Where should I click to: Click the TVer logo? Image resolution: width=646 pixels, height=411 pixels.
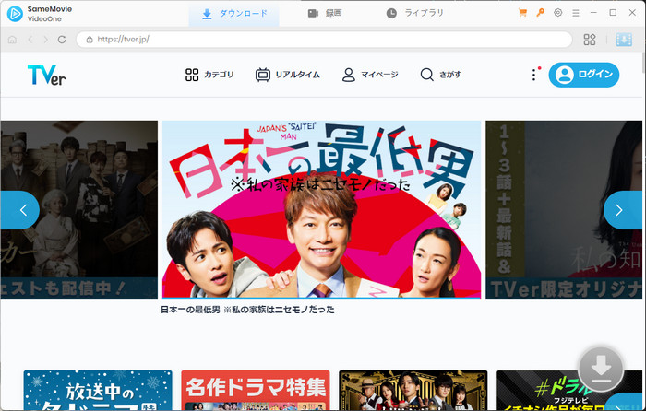46,75
